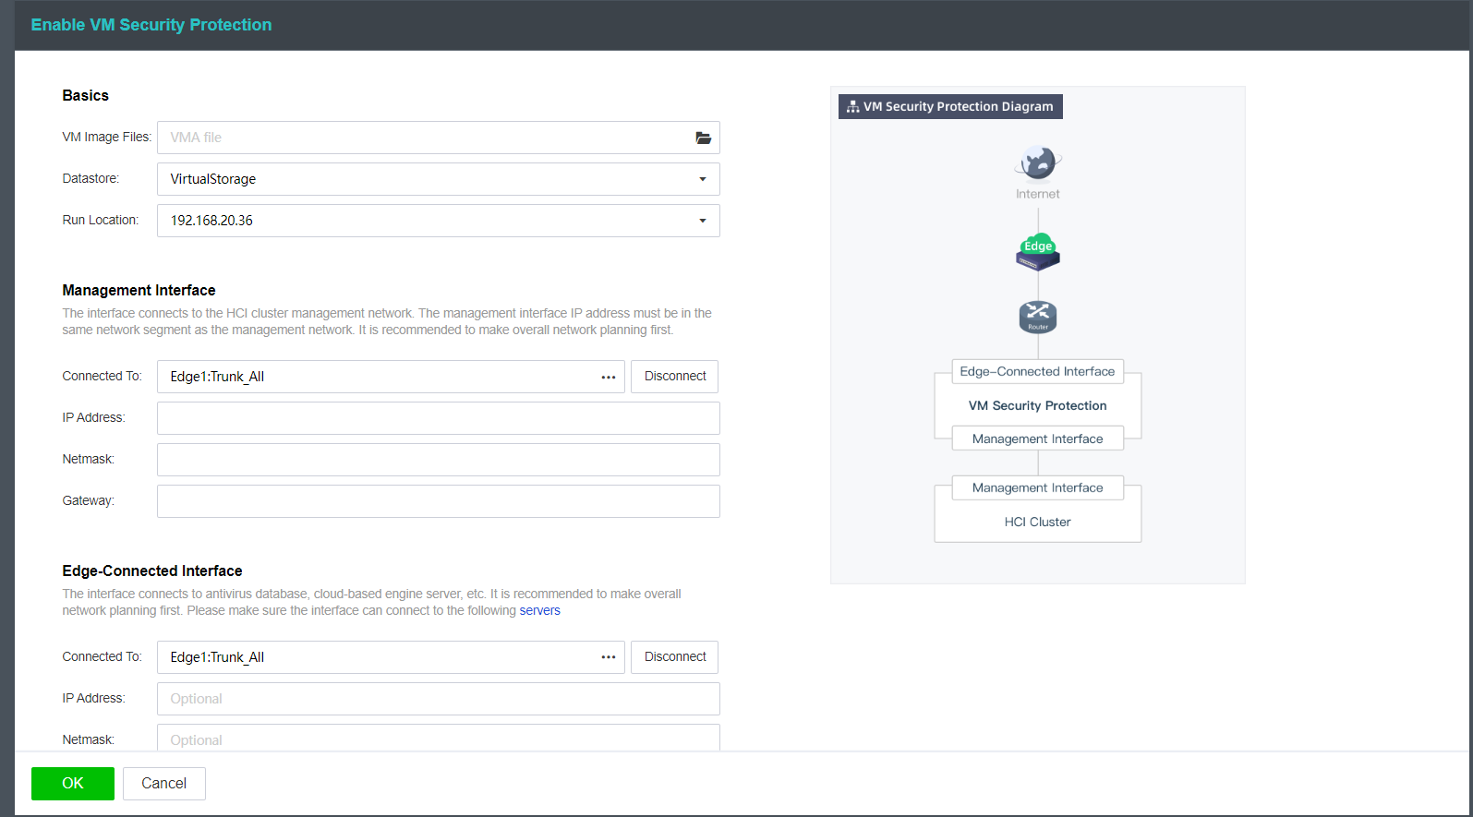The width and height of the screenshot is (1473, 817).
Task: Disconnect the Management Interface connection
Action: pyautogui.click(x=674, y=377)
